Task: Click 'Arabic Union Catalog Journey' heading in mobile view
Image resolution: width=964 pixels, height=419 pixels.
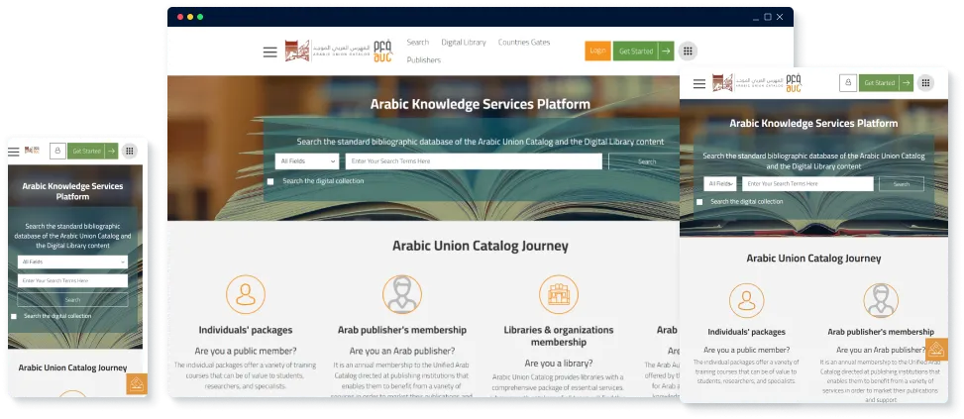Action: click(x=72, y=368)
